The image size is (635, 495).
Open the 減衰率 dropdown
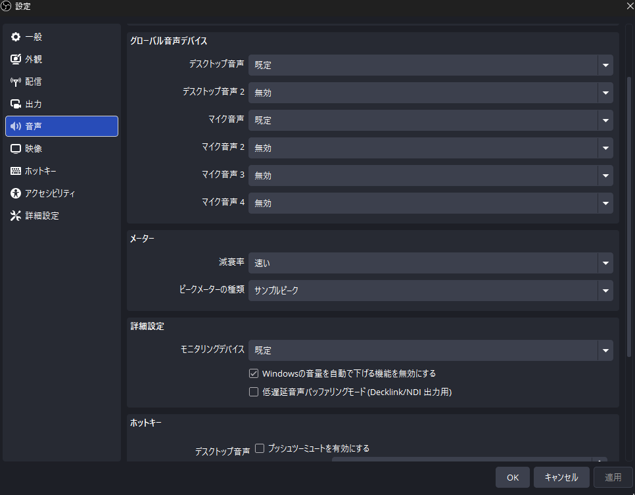431,263
